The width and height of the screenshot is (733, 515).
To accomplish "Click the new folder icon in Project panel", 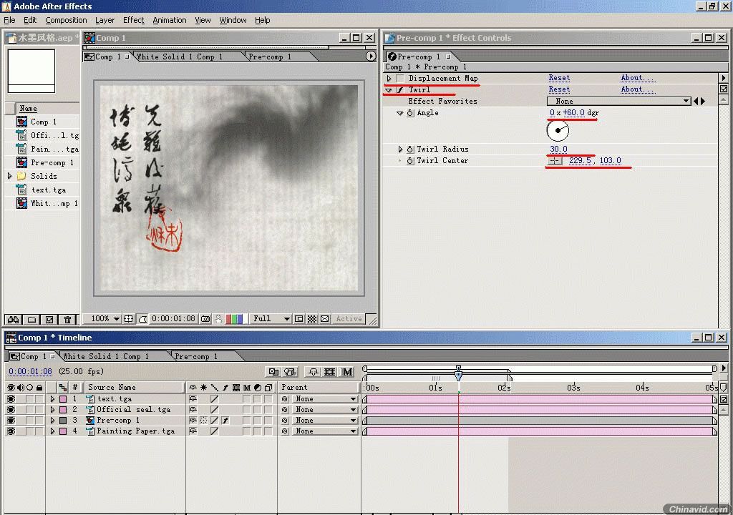I will pos(31,320).
